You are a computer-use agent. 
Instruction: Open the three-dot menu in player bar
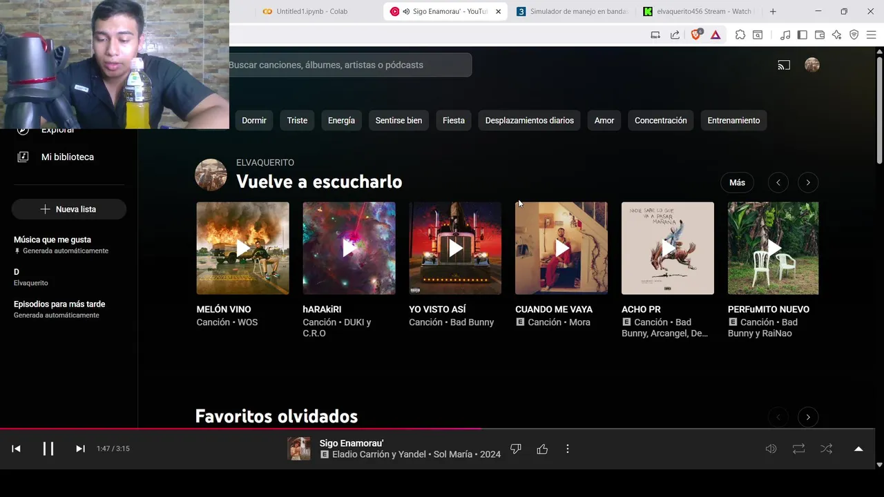point(568,449)
